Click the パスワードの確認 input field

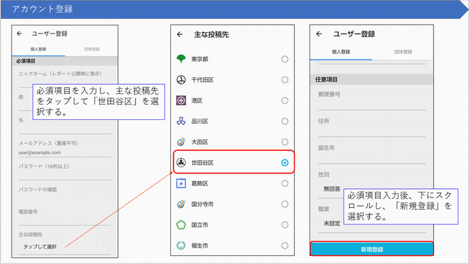tap(65, 195)
